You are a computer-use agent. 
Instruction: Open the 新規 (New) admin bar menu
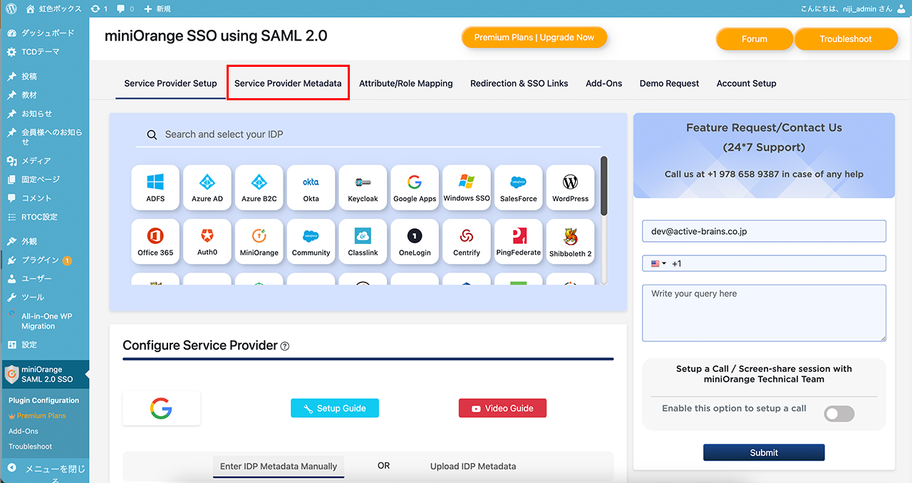click(x=157, y=9)
